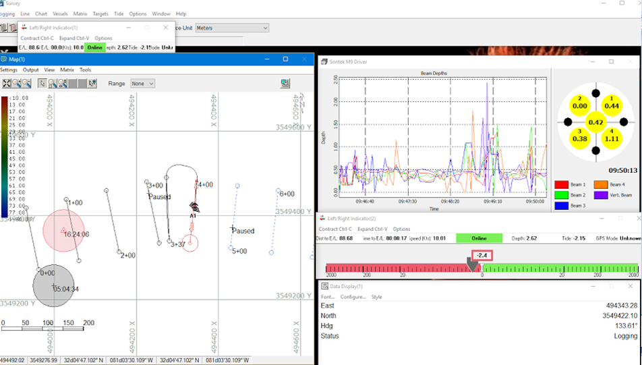Image resolution: width=642 pixels, height=365 pixels.
Task: Click the red book icon in Survey toolbar
Action: [13, 28]
